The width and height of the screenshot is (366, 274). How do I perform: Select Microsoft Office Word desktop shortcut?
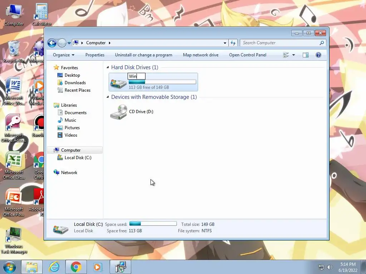(x=14, y=91)
